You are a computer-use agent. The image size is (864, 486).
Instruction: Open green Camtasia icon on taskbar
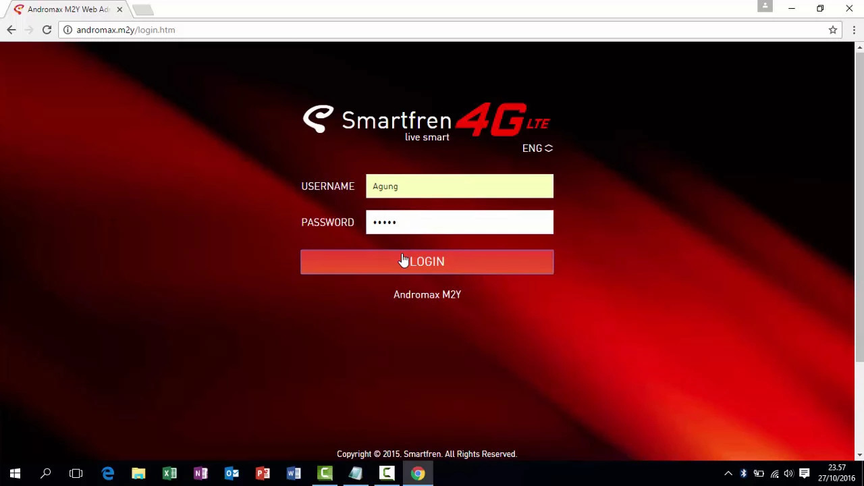[x=325, y=474]
